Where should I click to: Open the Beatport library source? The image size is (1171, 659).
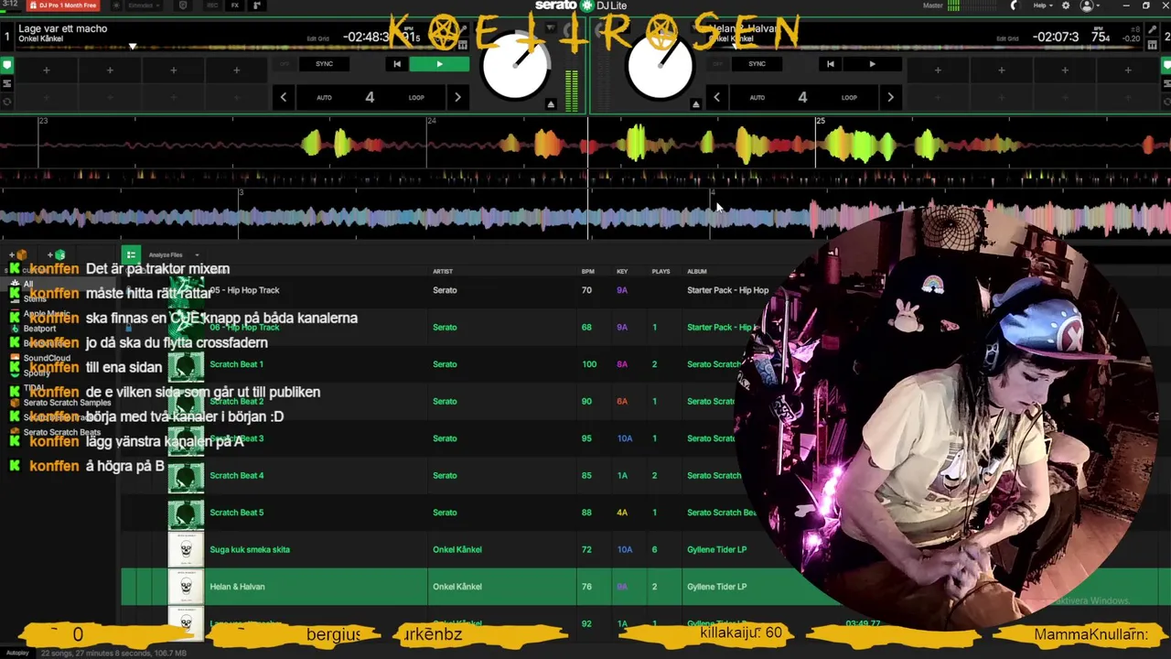pos(39,329)
